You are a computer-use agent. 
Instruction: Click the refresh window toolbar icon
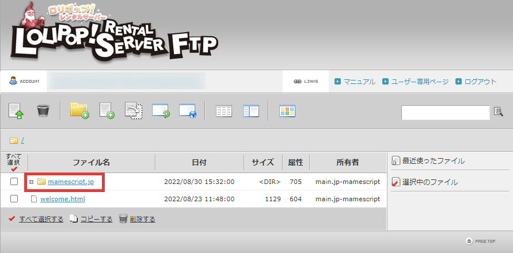[161, 111]
